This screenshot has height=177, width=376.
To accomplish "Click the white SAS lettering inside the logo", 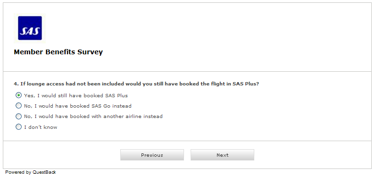I will (30, 31).
